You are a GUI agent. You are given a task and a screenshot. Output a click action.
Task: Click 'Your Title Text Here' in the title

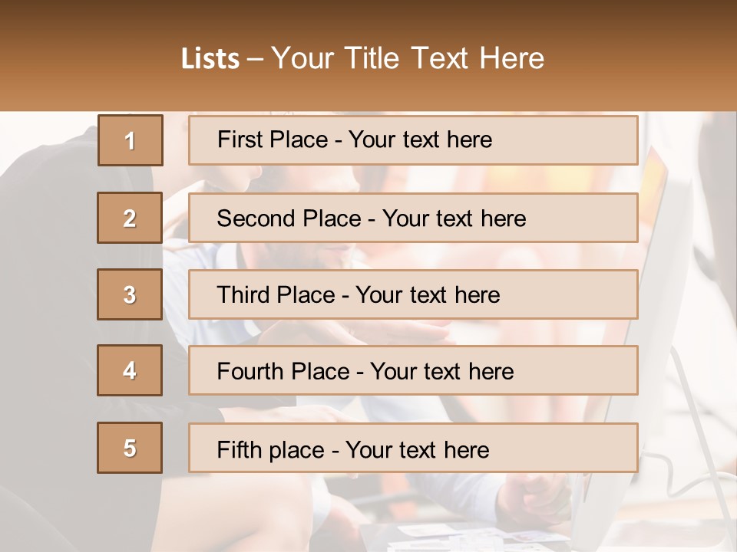tap(408, 59)
